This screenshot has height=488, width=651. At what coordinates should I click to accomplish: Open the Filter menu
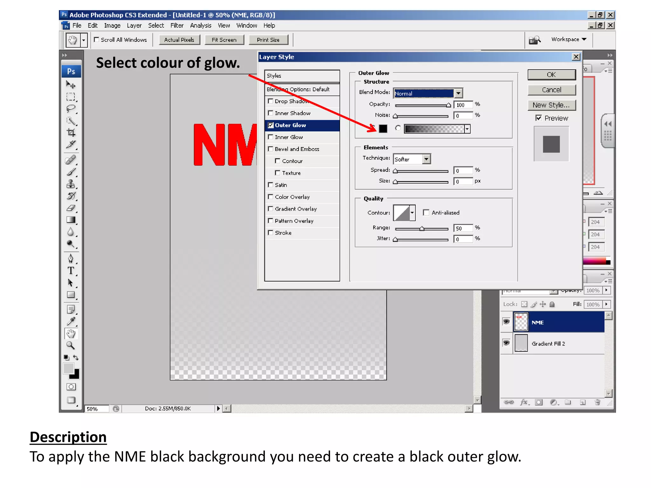coord(177,26)
